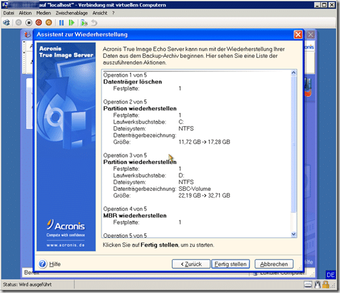The height and width of the screenshot is (293, 340).
Task: Click the lock icon in status bar
Action: click(x=326, y=285)
